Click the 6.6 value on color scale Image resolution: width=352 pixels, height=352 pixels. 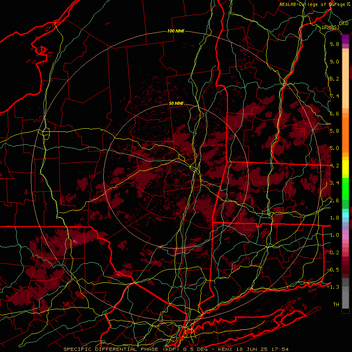334,113
